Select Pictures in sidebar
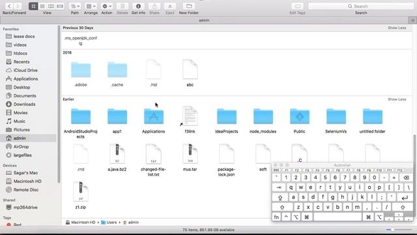 point(22,130)
